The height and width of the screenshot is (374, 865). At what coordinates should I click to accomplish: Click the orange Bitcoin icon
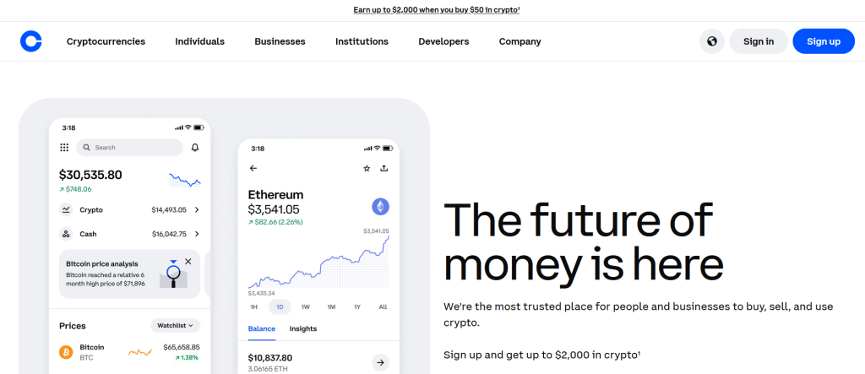click(x=66, y=351)
